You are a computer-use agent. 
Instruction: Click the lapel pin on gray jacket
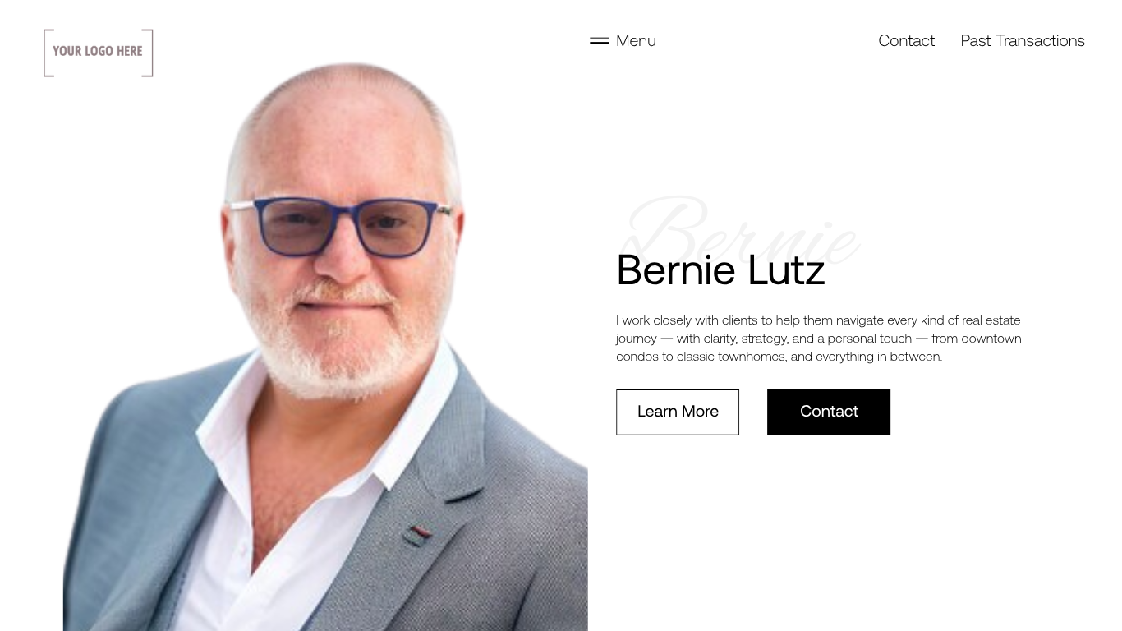tap(418, 536)
